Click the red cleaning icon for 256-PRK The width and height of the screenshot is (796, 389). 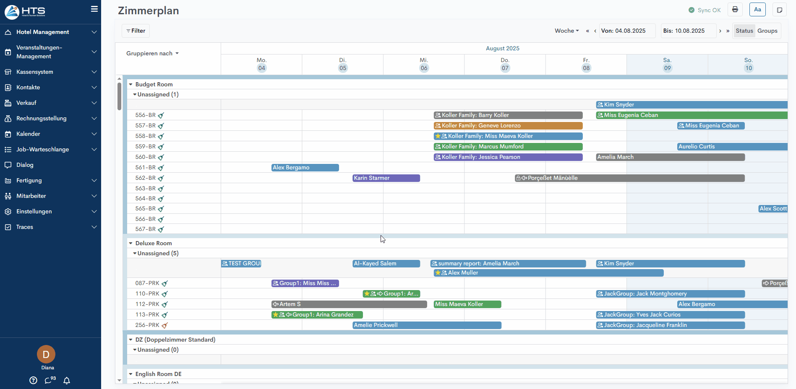point(164,325)
